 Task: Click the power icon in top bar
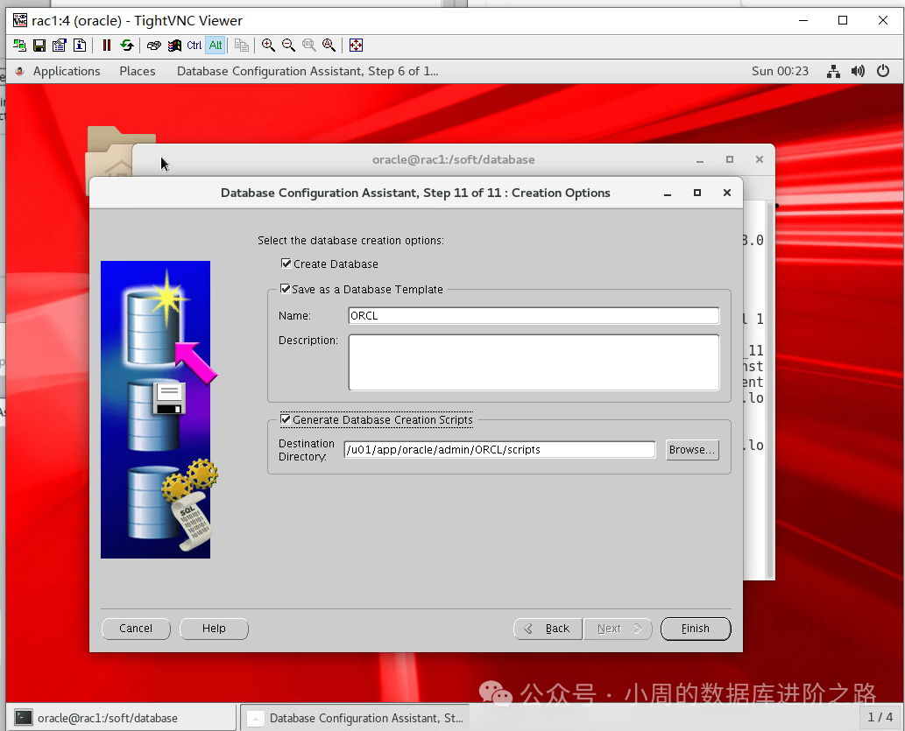(883, 71)
